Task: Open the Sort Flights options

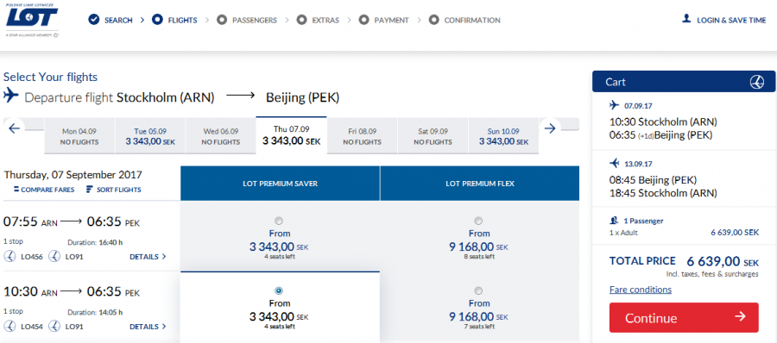Action: pyautogui.click(x=113, y=190)
